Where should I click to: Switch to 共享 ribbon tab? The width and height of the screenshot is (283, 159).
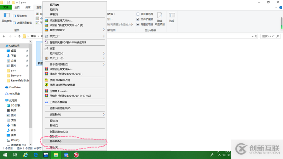(x=28, y=7)
